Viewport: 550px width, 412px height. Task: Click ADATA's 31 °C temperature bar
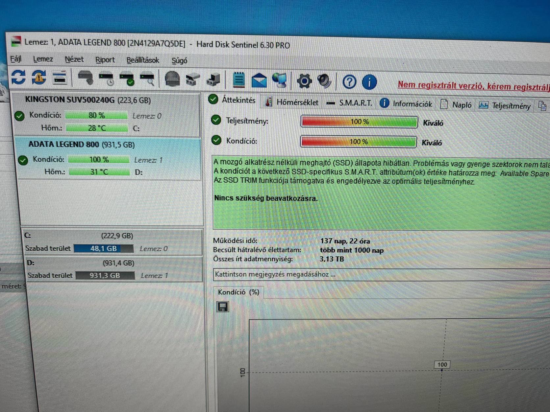point(99,172)
